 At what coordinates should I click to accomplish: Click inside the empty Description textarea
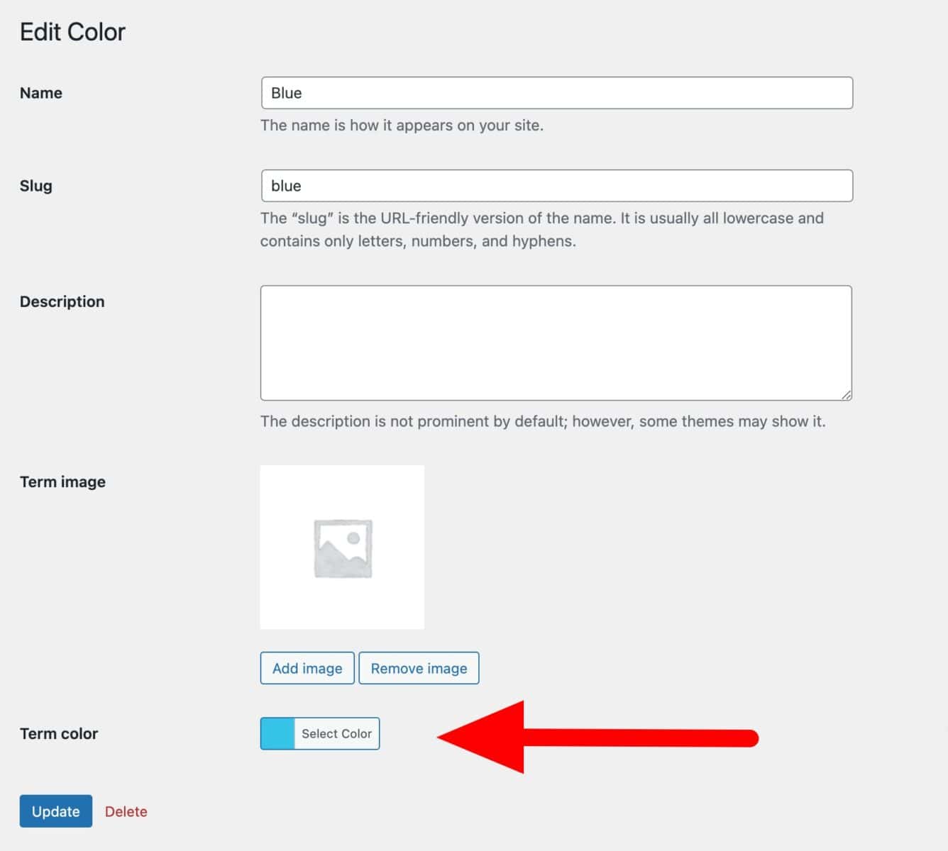click(556, 343)
